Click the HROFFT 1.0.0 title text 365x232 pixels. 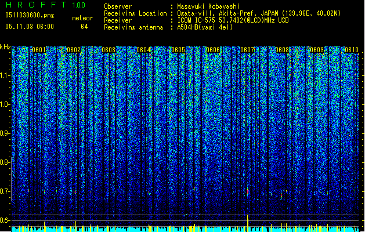tap(45, 5)
